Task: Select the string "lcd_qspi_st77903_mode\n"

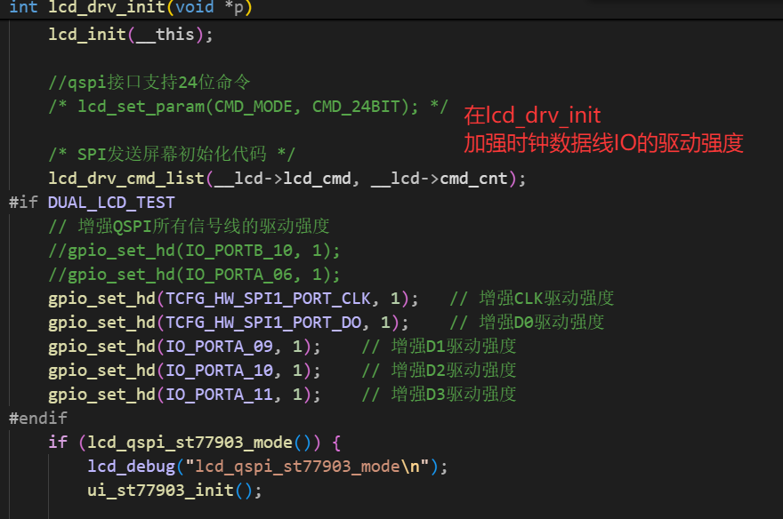Action: coord(307,467)
